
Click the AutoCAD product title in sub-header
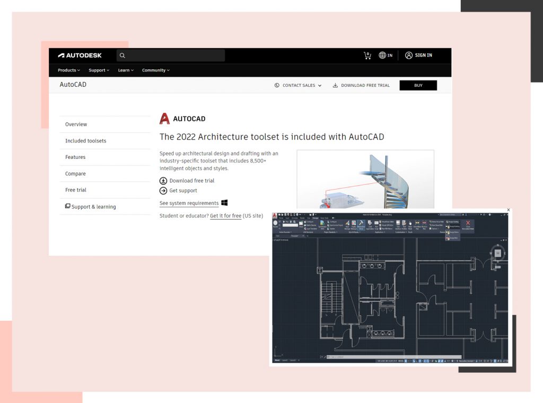(x=73, y=85)
